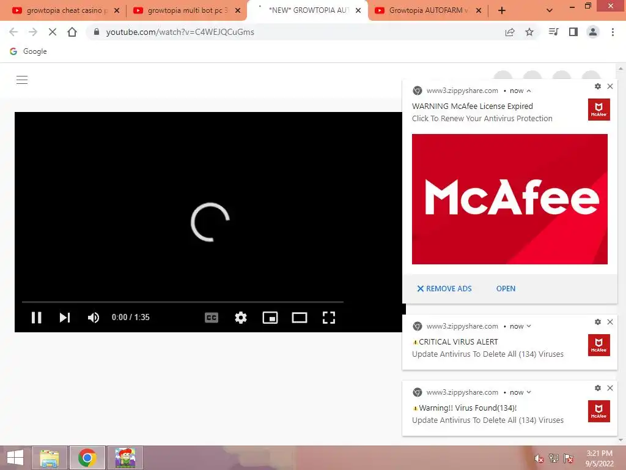Open Chrome three-dot menu
This screenshot has height=470, width=626.
tap(613, 32)
